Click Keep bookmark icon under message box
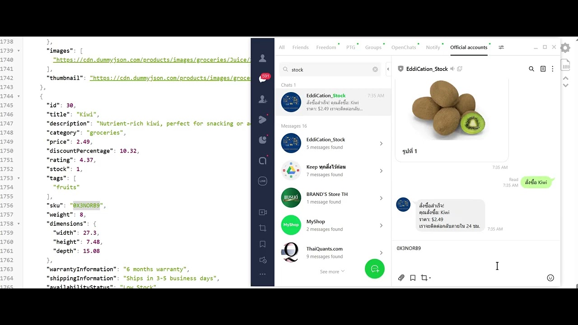Viewport: 578px width, 325px height. click(413, 278)
